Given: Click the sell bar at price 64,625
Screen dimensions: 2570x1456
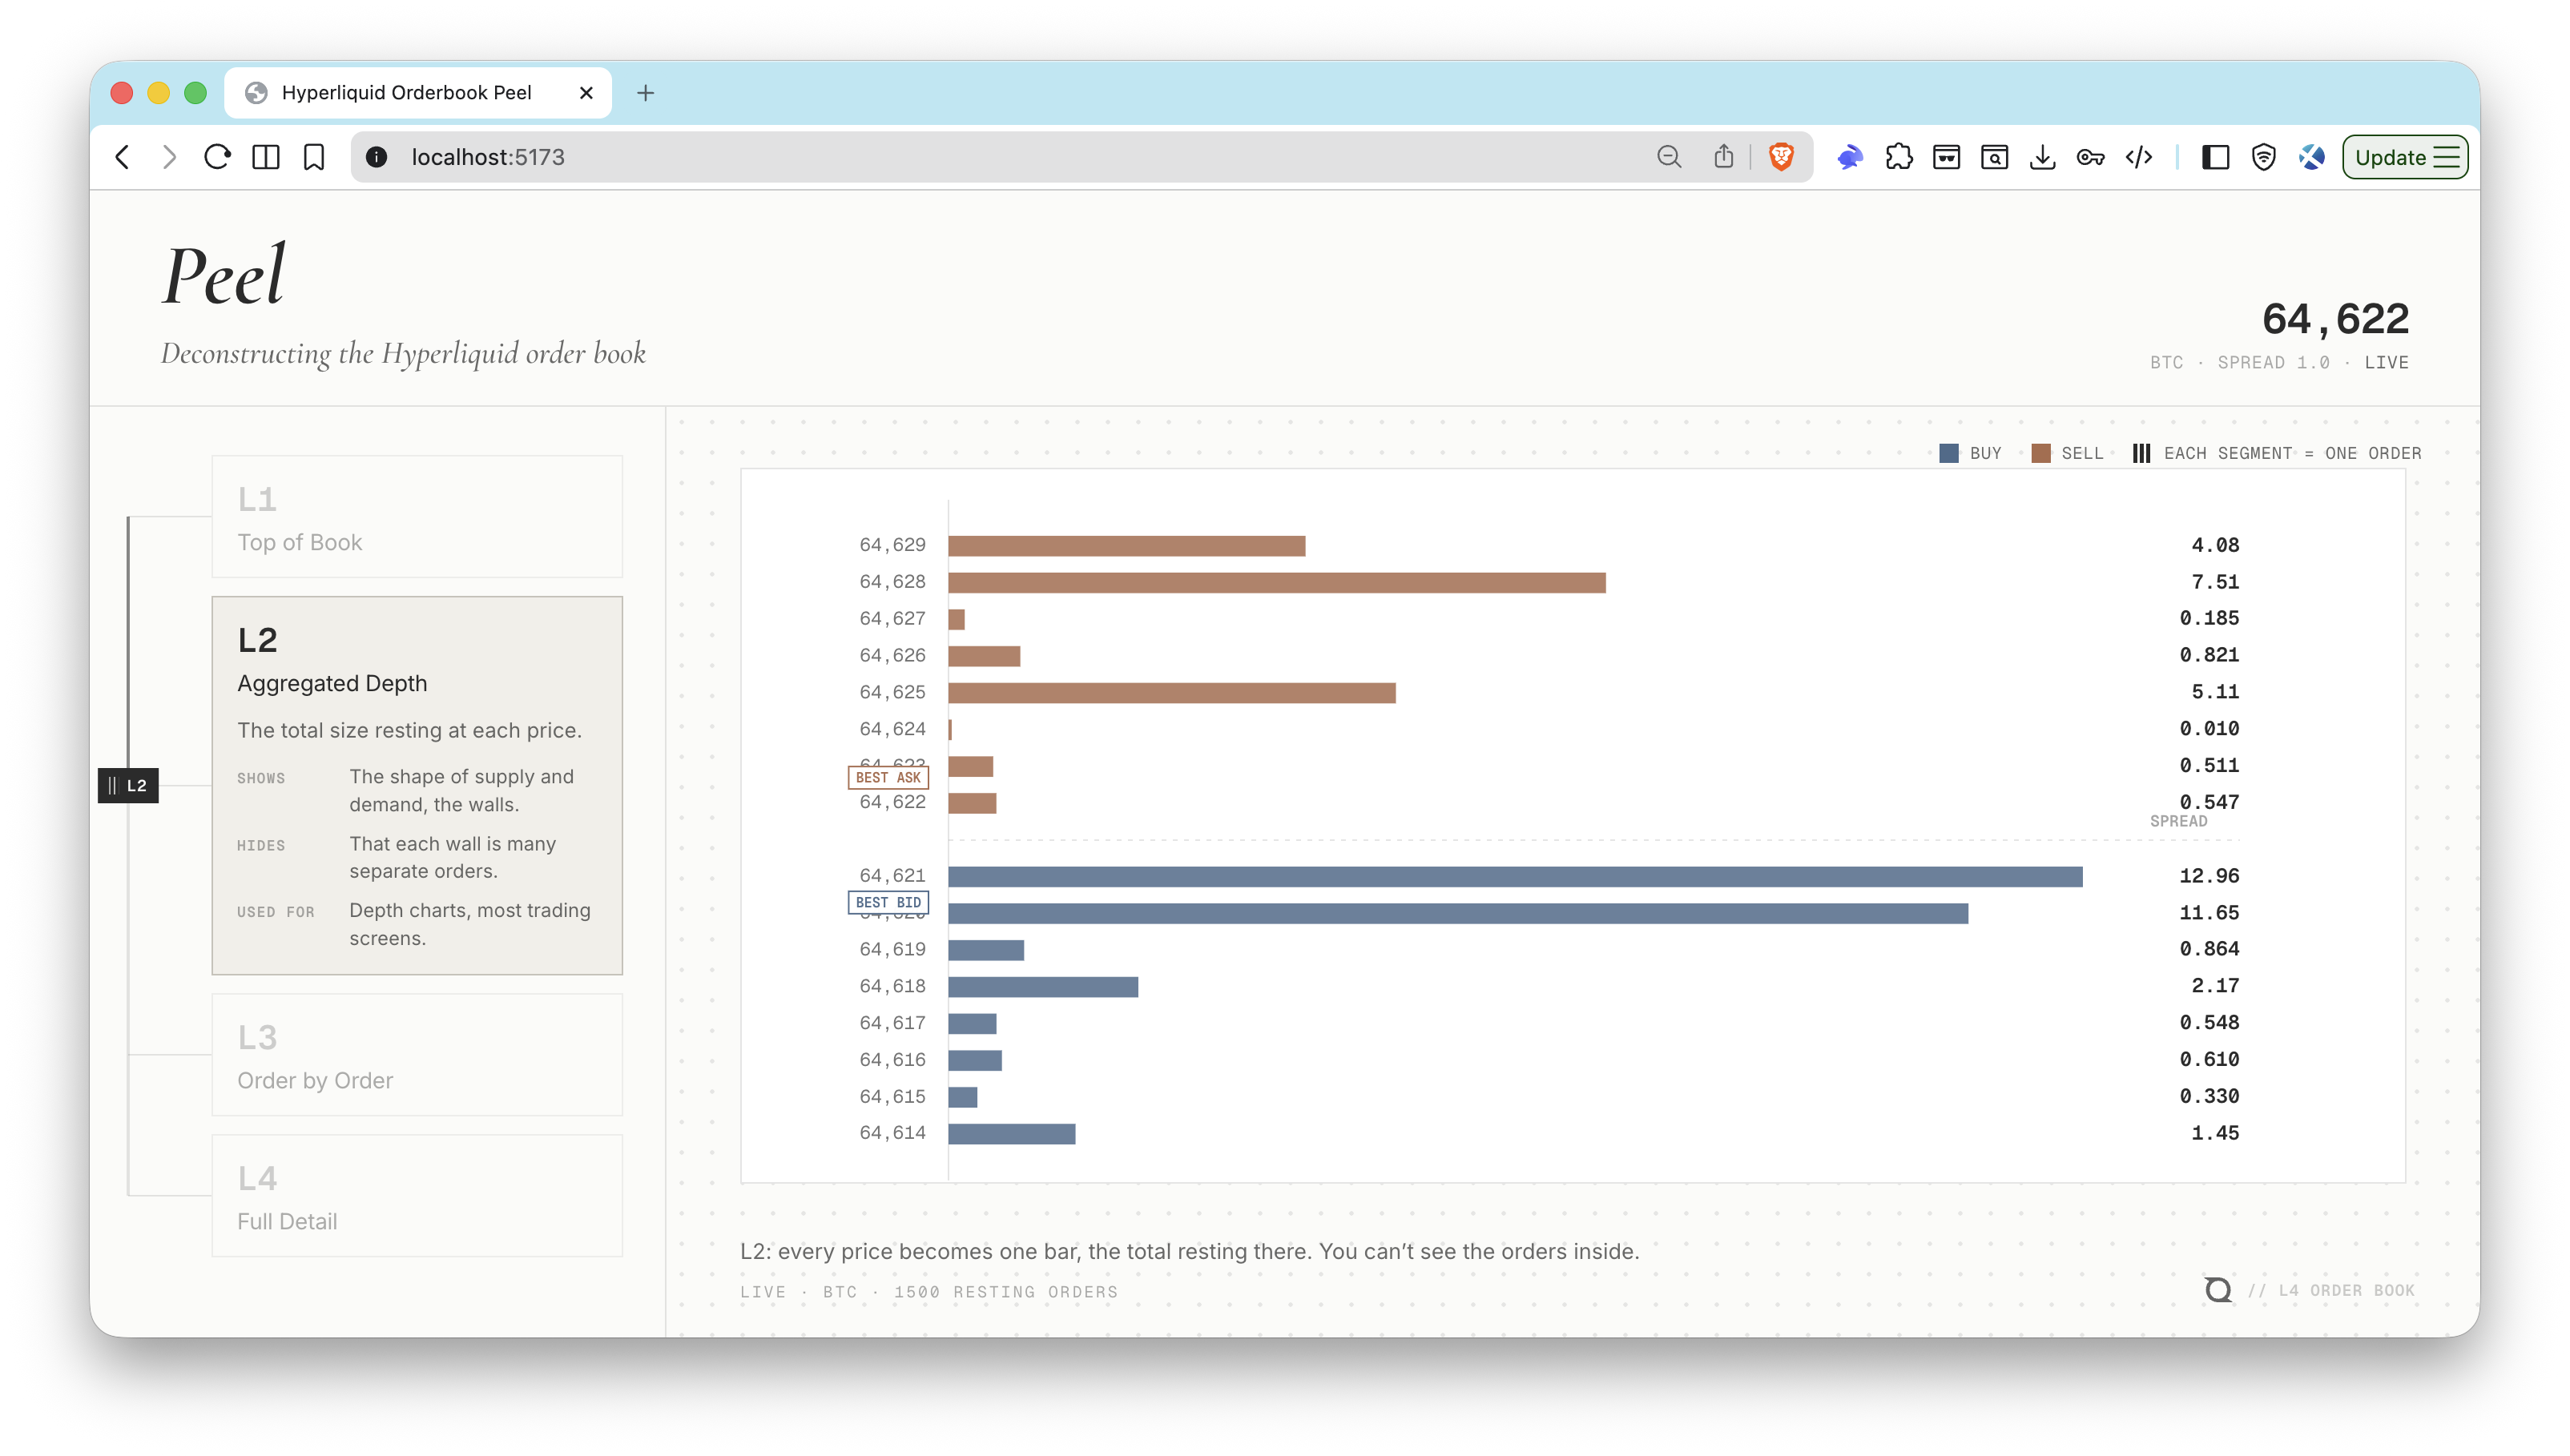Looking at the screenshot, I should pos(1172,692).
